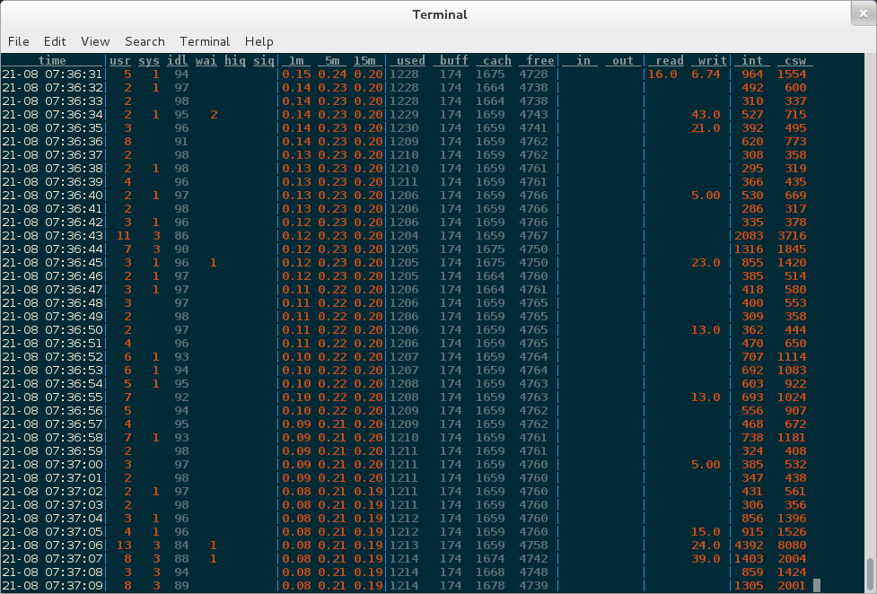Click the 'siq' column header
The height and width of the screenshot is (594, 877).
pos(264,60)
